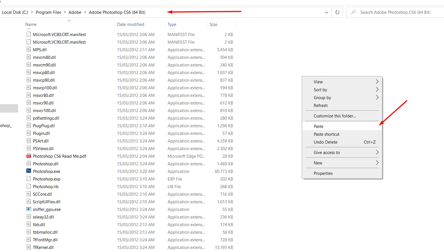This screenshot has width=444, height=252.
Task: Click the Microsoft.VC80.CRT.manifest file icon
Action: (29, 34)
